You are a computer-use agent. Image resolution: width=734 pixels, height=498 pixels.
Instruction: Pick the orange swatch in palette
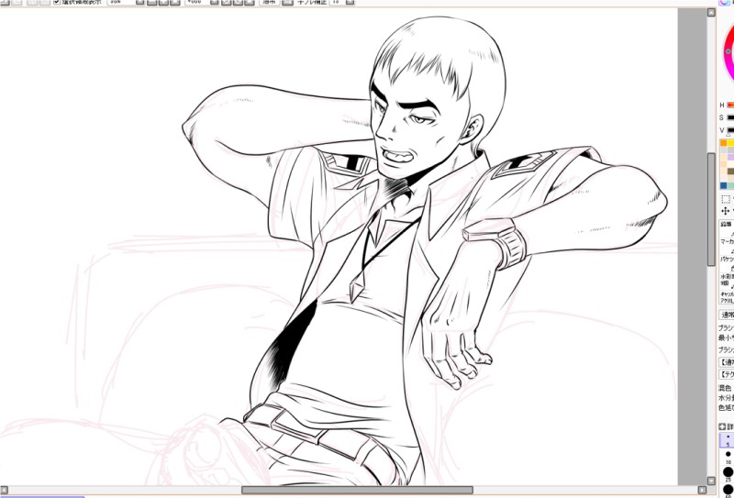click(724, 143)
